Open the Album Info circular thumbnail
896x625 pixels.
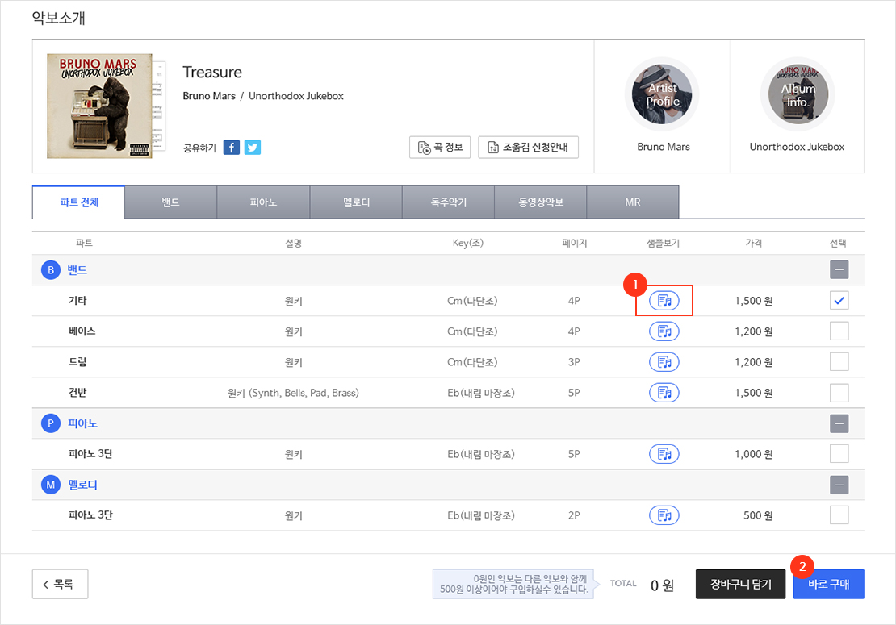pos(798,94)
